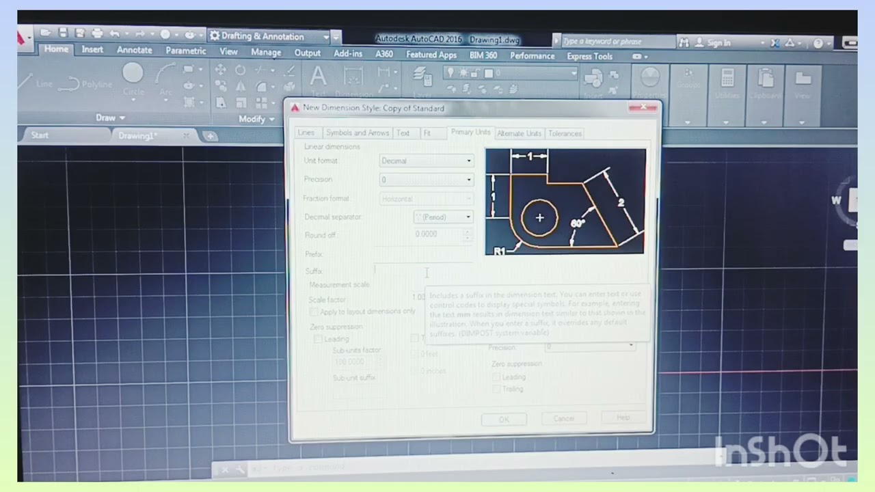
Task: Open the Insert ribbon tab
Action: pos(92,49)
